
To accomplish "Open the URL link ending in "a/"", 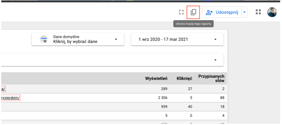I will 3,89.
